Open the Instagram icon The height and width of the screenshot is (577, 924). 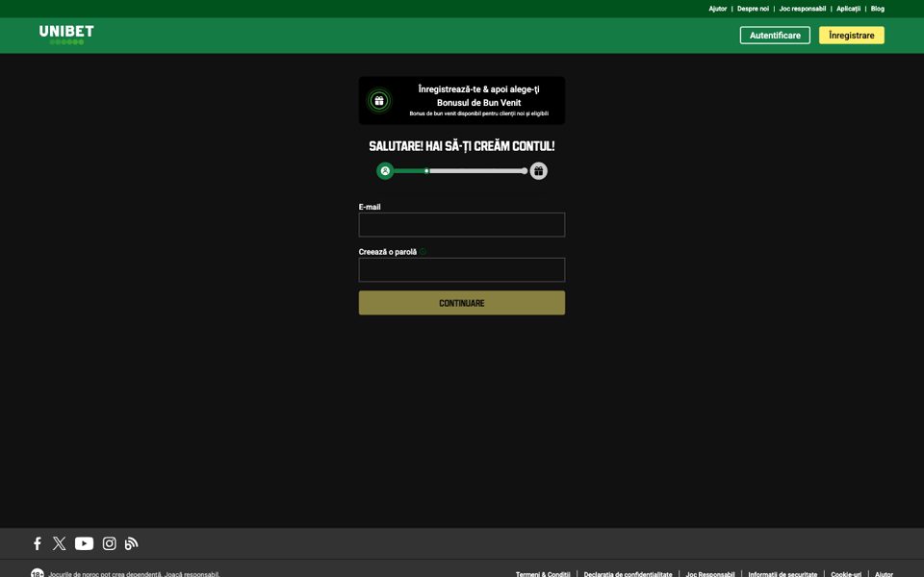(x=109, y=543)
